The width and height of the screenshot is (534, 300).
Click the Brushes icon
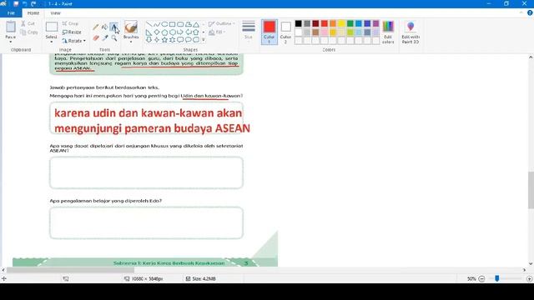[131, 27]
